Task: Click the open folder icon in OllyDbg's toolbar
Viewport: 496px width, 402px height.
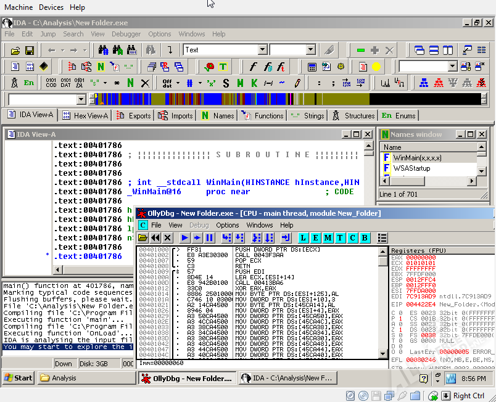Action: 143,237
